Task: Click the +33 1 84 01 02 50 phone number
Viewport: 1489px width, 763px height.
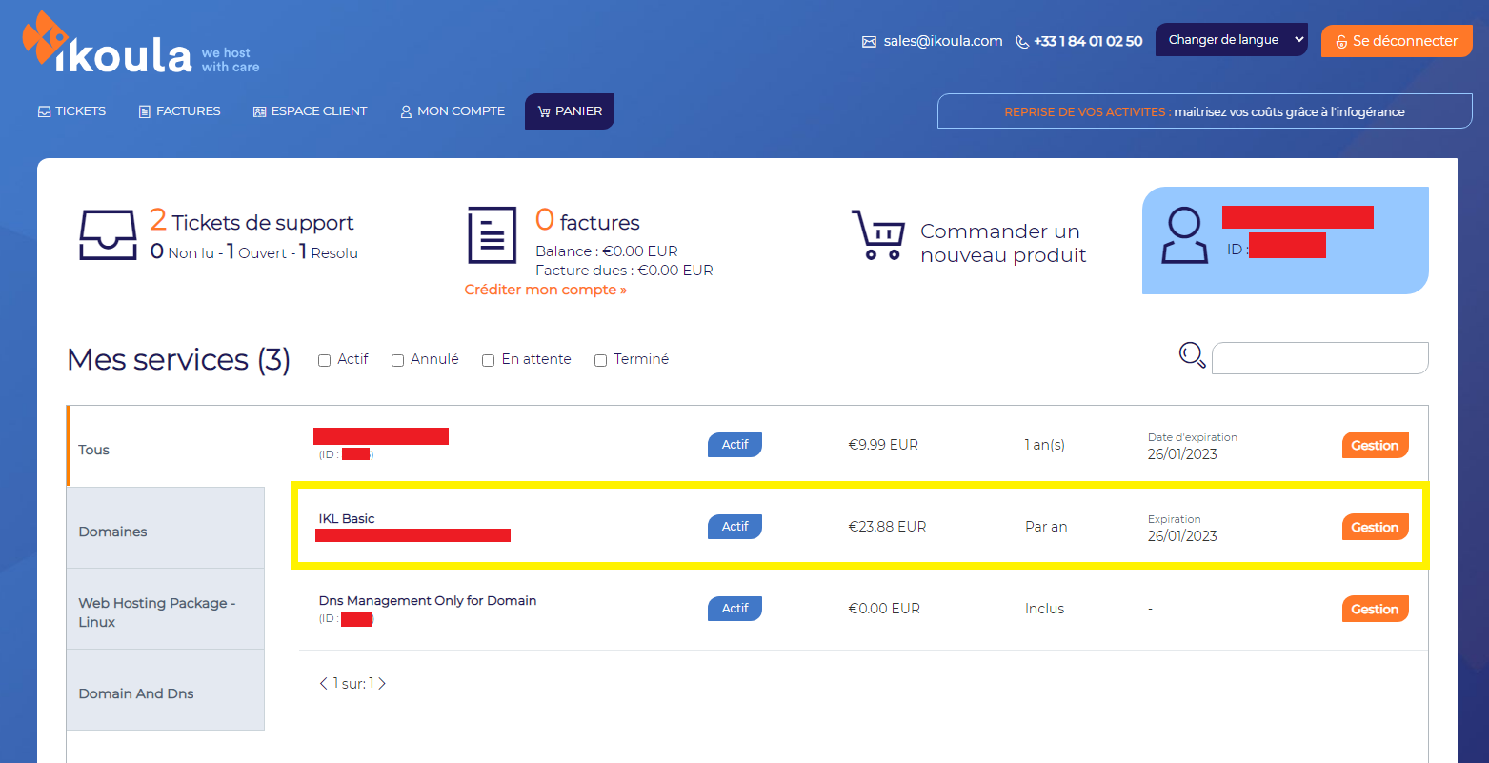Action: click(1088, 41)
